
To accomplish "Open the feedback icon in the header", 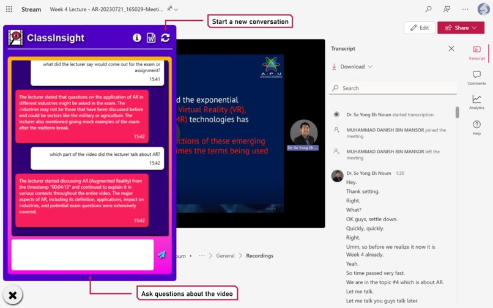I will [447, 9].
